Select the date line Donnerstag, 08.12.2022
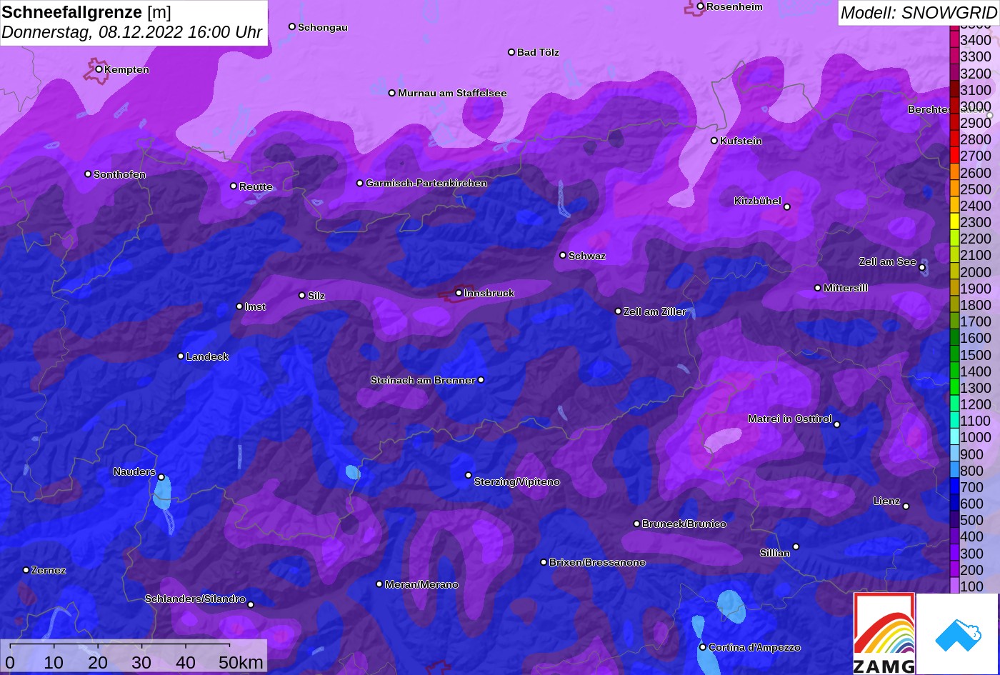This screenshot has height=675, width=1000. [x=131, y=32]
